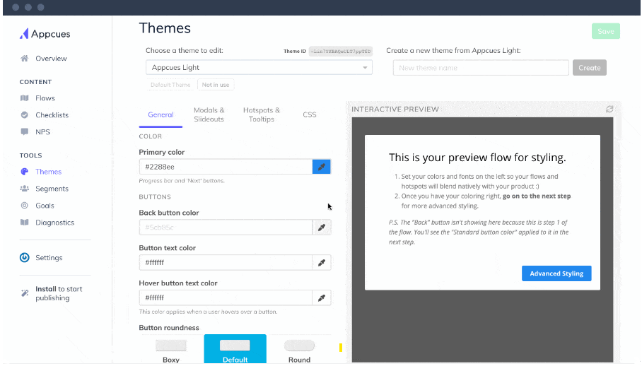Select Default button roundness option
The image size is (642, 366).
point(235,349)
